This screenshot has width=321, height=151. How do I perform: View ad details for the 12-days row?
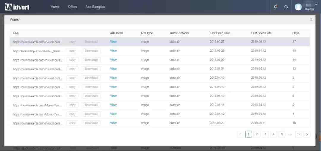pos(113,69)
